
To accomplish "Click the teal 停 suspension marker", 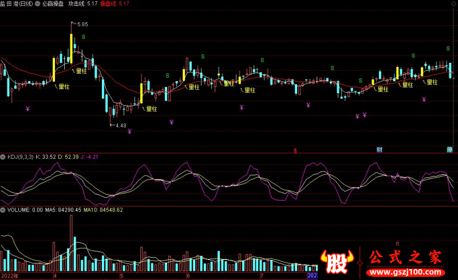I will (x=449, y=150).
